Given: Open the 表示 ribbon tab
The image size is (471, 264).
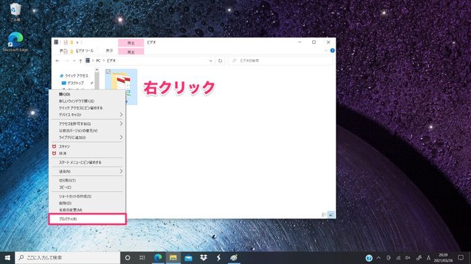Looking at the screenshot, I should pyautogui.click(x=110, y=50).
